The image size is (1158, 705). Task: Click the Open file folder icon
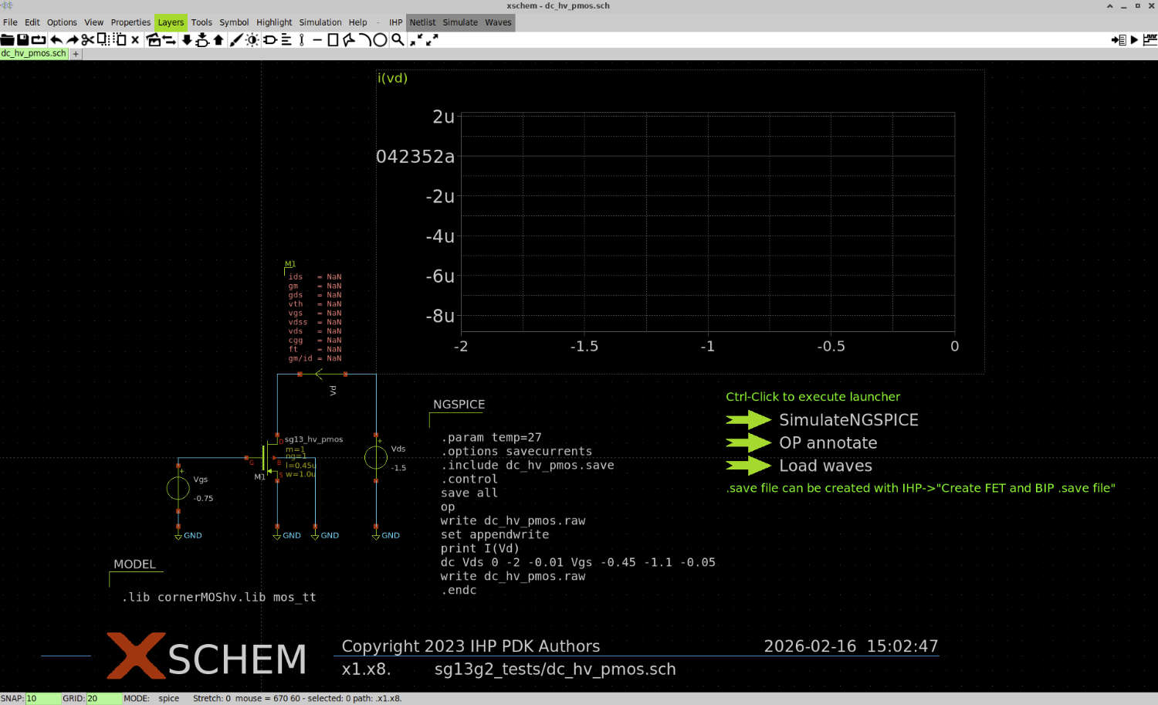(x=7, y=40)
